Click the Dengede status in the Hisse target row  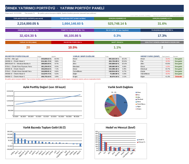pyautogui.click(x=178, y=59)
